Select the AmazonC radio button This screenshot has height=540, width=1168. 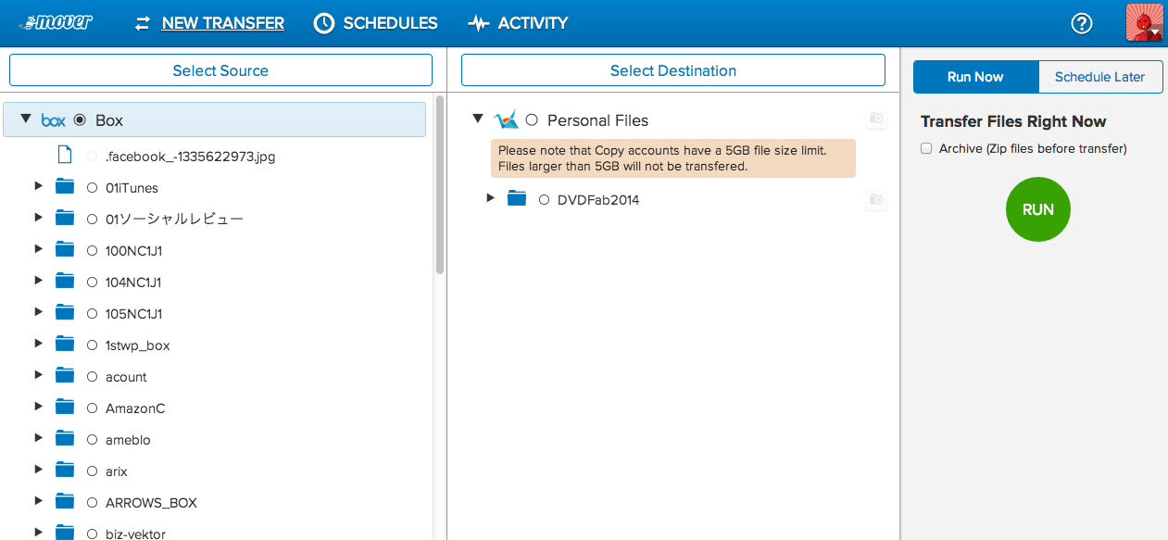pos(92,408)
